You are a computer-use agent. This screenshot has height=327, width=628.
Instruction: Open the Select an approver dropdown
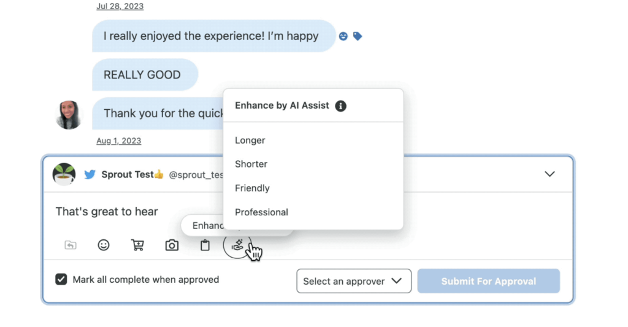[x=354, y=281]
